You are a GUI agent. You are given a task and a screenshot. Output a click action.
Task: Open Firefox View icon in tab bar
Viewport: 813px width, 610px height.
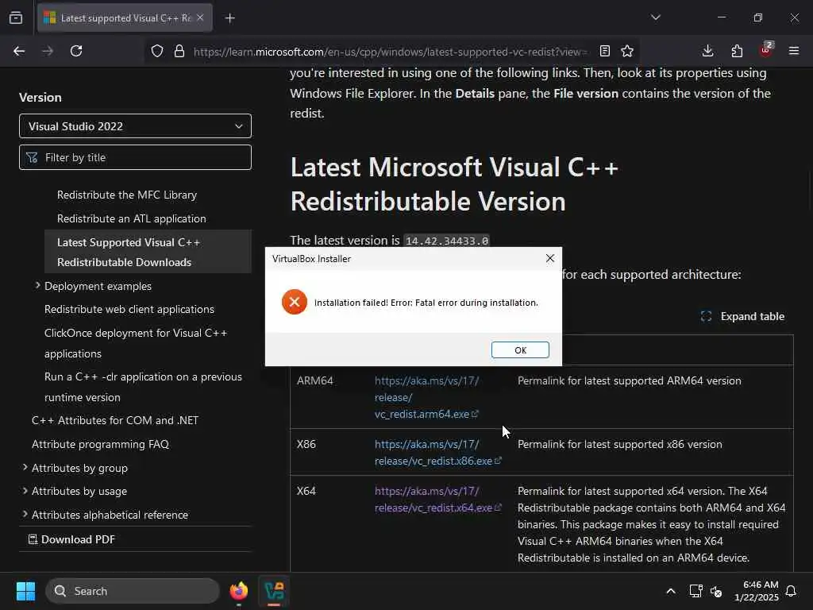[x=16, y=18]
